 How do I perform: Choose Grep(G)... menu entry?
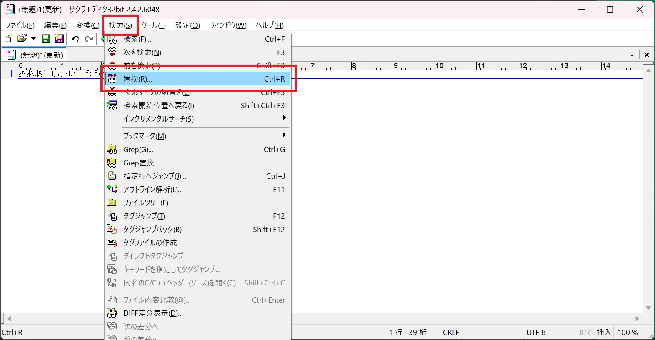[197, 150]
